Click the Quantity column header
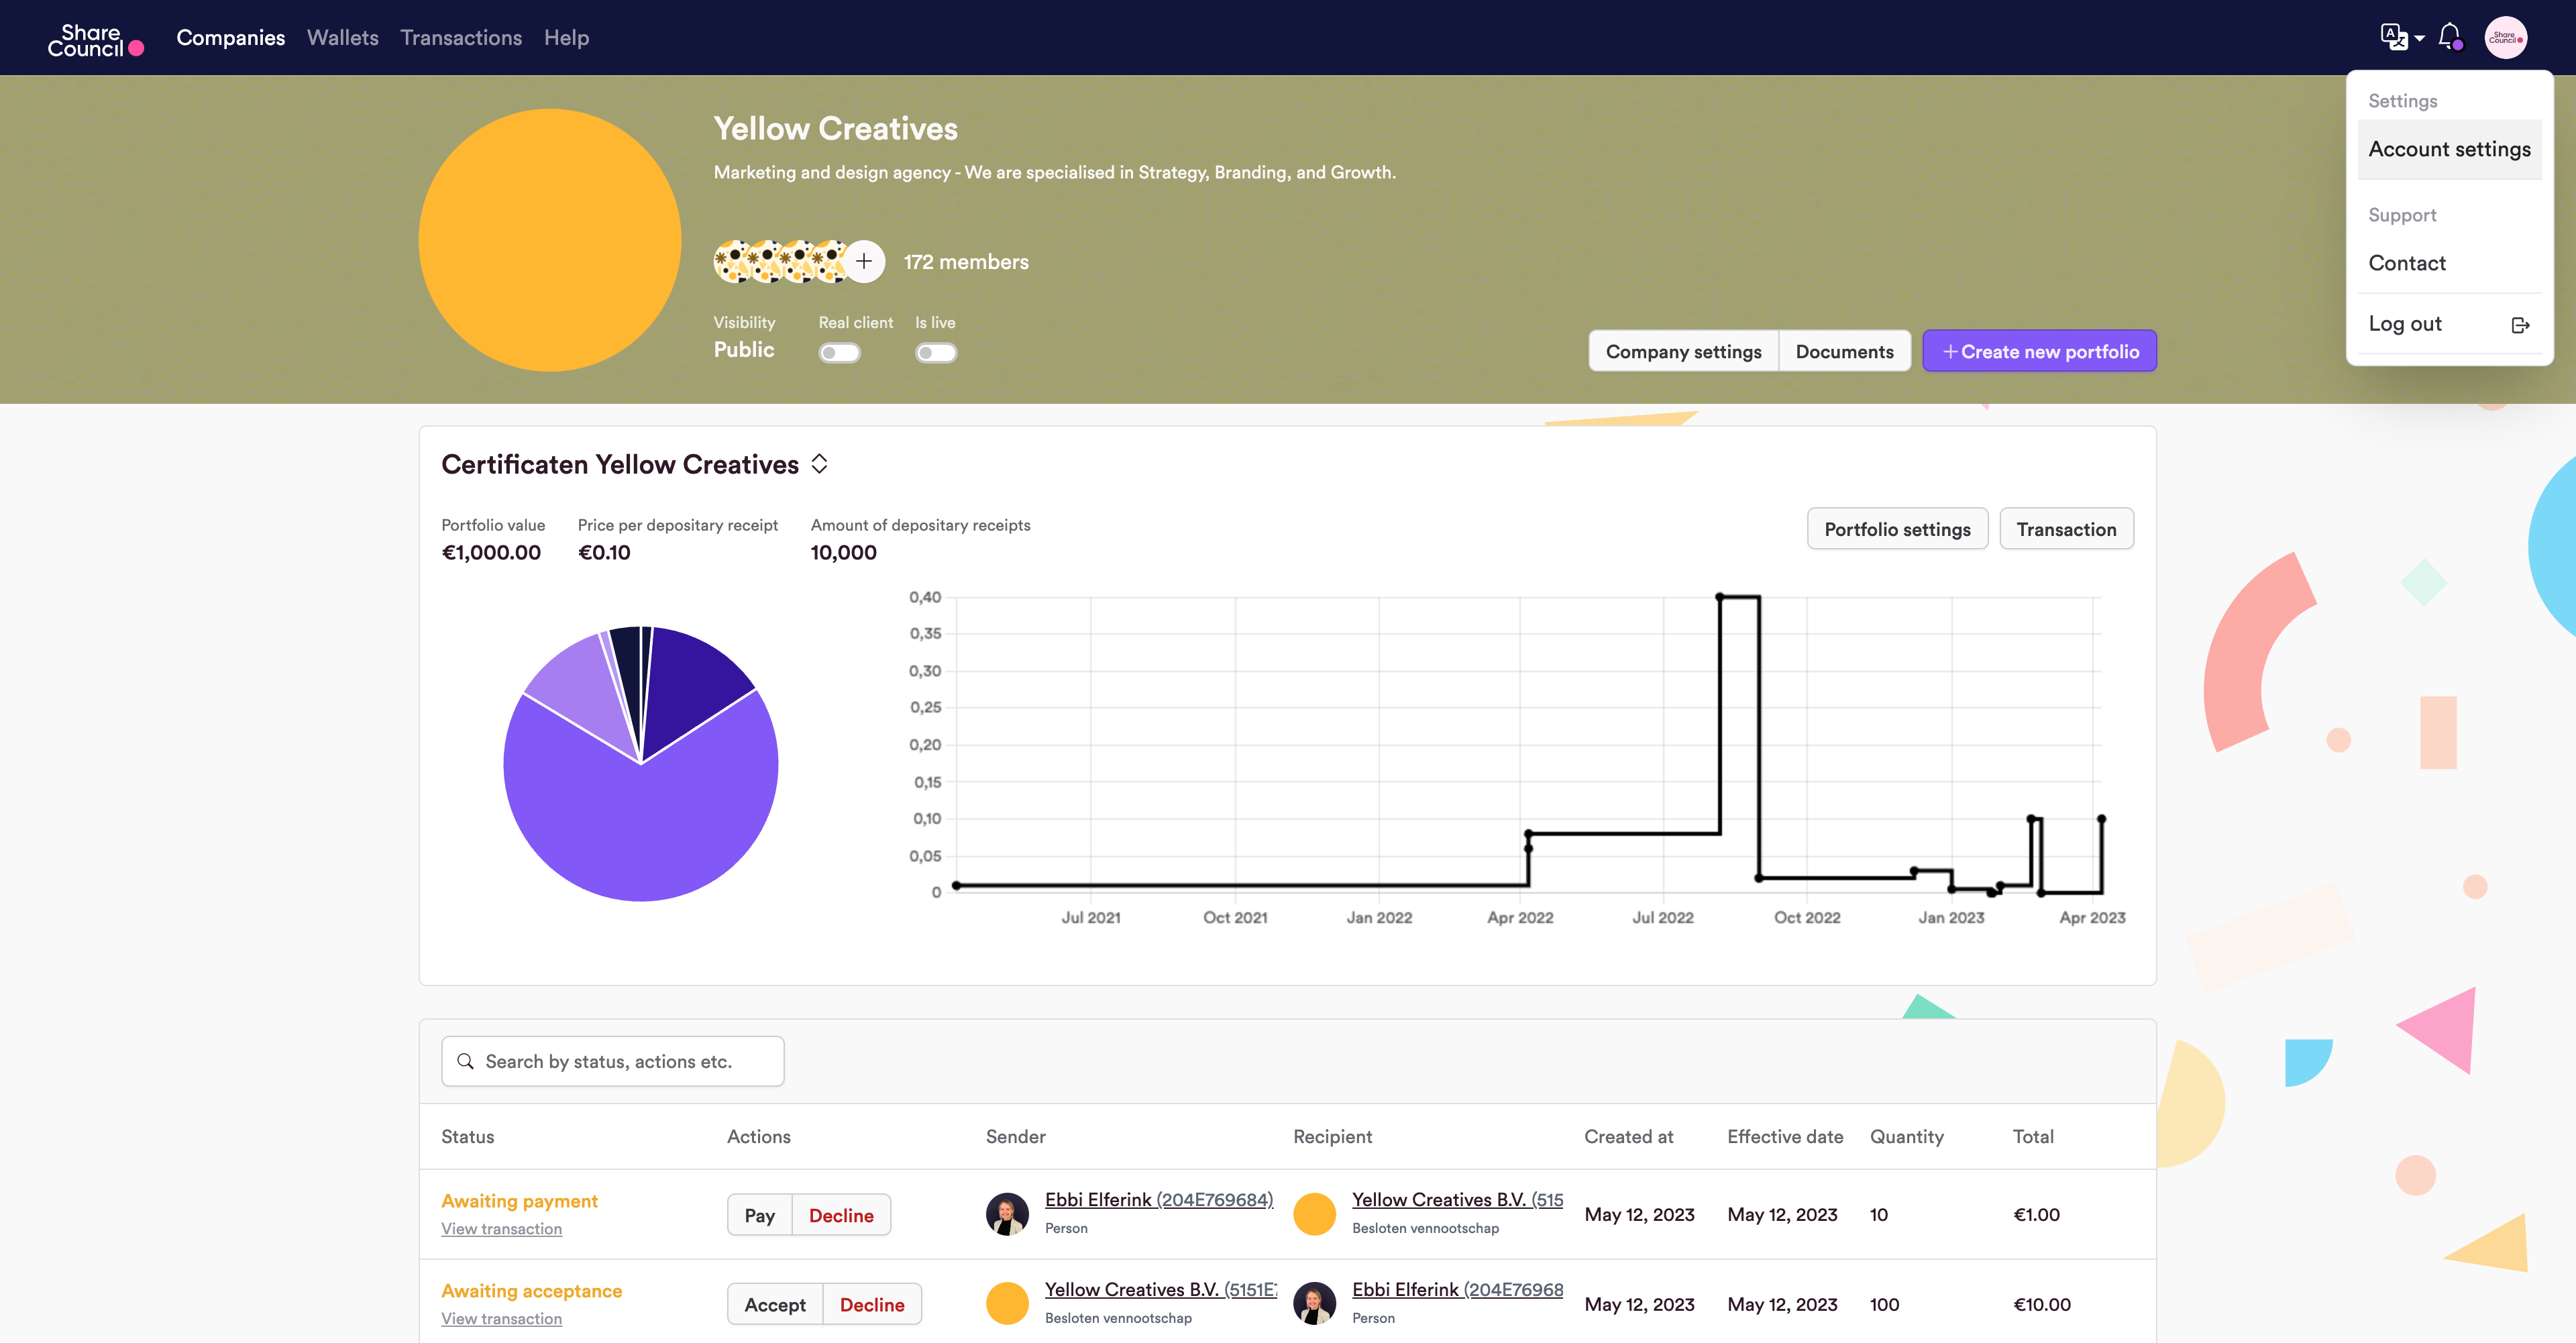The image size is (2576, 1343). click(1906, 1136)
